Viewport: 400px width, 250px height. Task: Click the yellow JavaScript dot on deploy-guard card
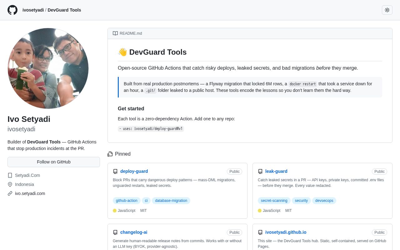click(115, 211)
